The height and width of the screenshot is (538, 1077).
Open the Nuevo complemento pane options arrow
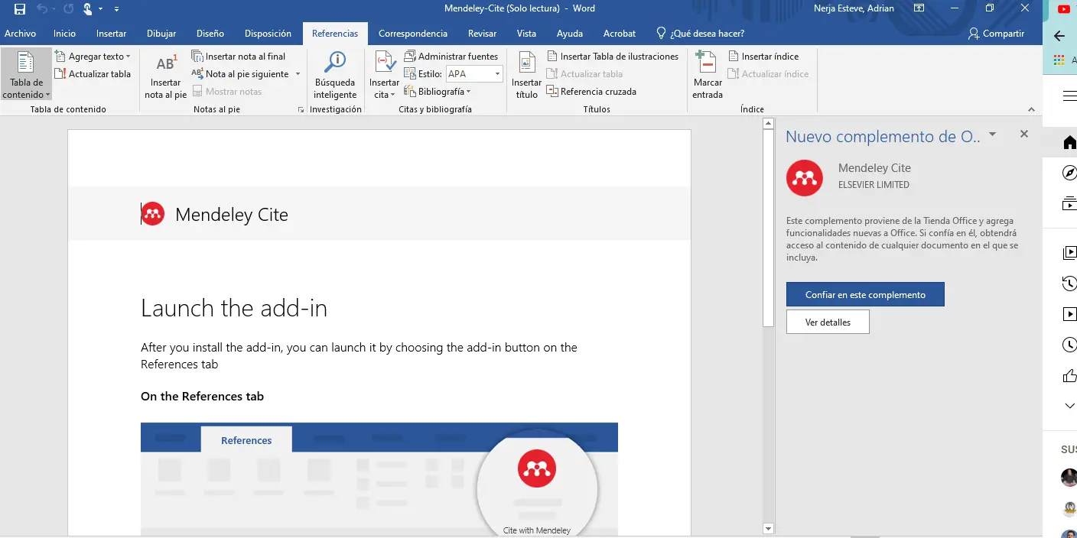[992, 134]
